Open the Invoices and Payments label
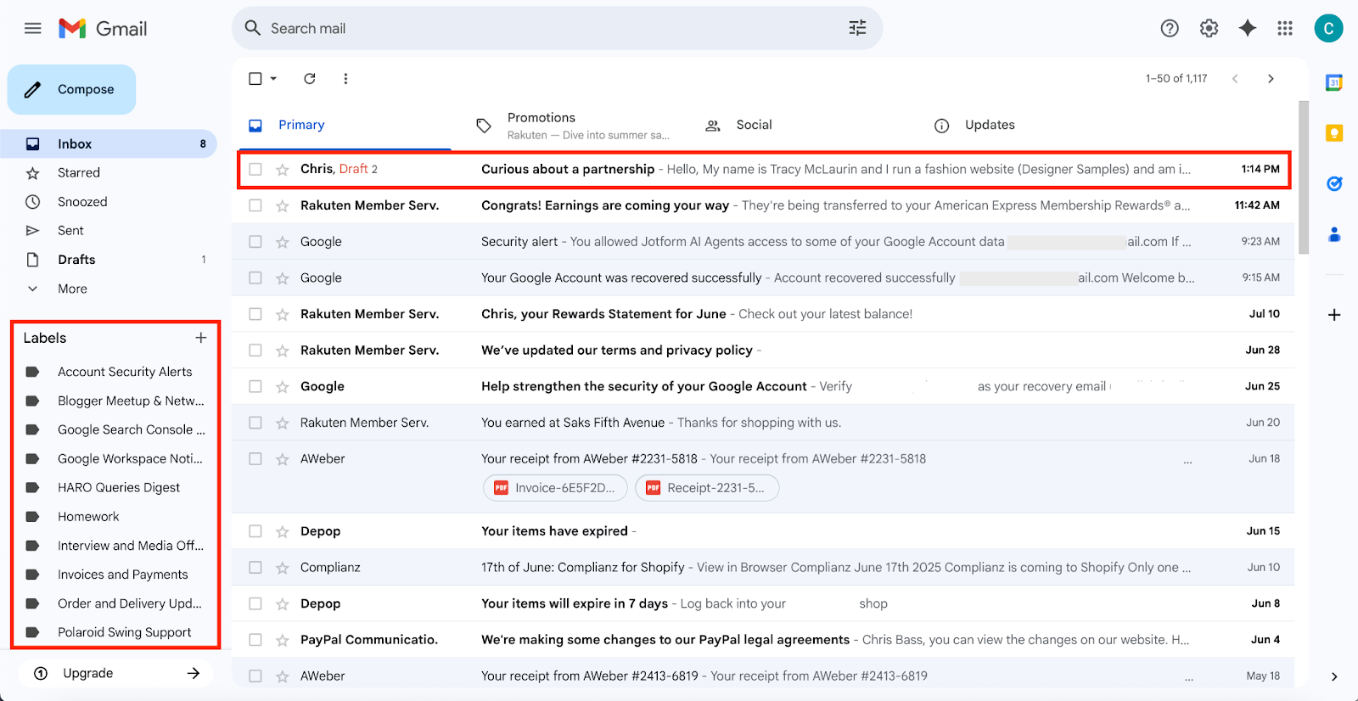Image resolution: width=1358 pixels, height=701 pixels. click(x=122, y=575)
